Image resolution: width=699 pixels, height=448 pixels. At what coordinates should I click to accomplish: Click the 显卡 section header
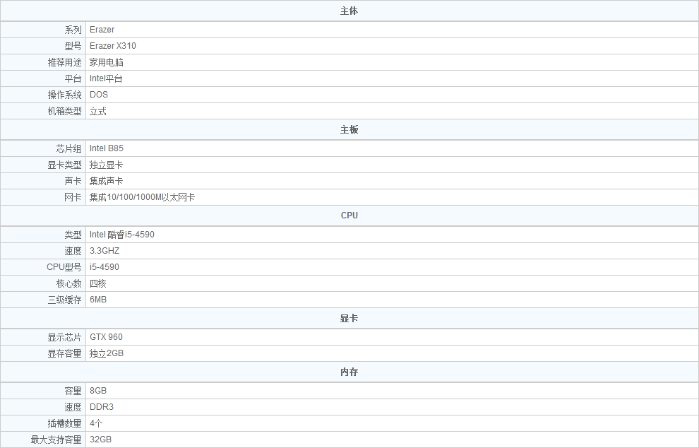(349, 319)
